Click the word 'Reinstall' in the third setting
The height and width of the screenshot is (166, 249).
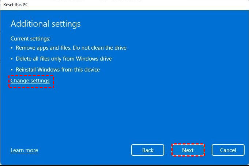pos(26,70)
